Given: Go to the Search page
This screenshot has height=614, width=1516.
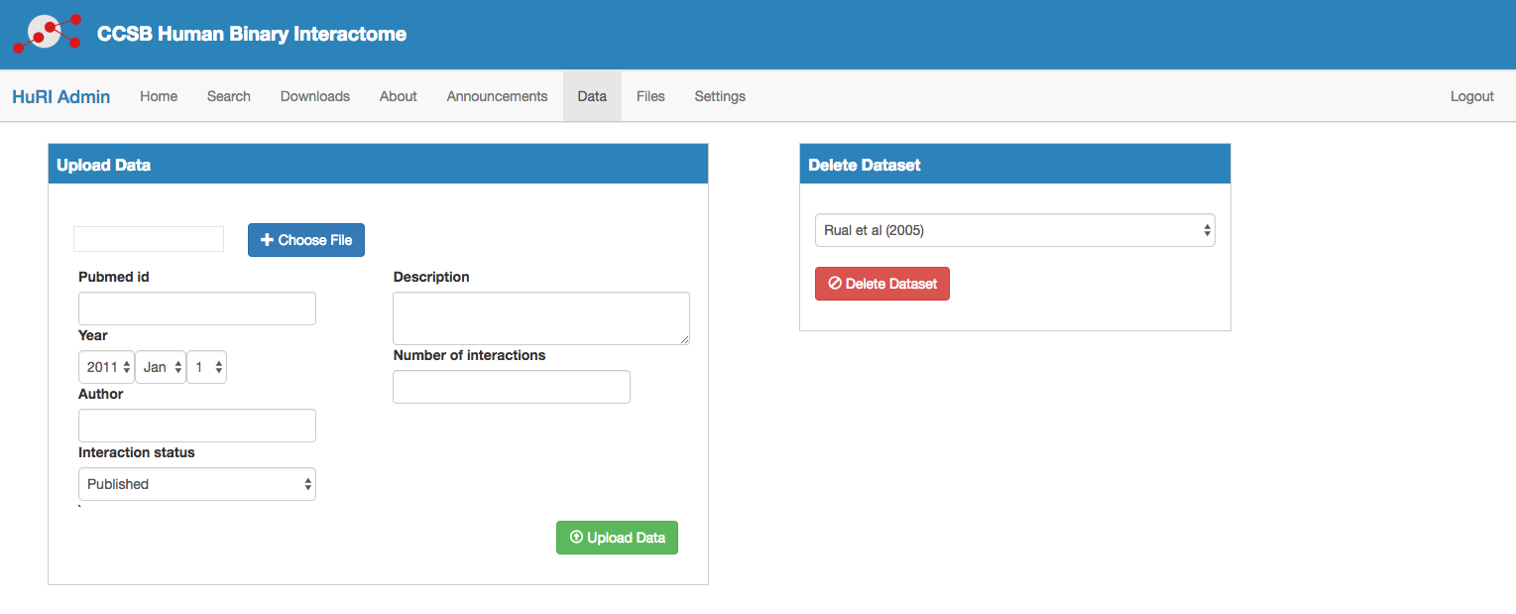Looking at the screenshot, I should pyautogui.click(x=228, y=96).
